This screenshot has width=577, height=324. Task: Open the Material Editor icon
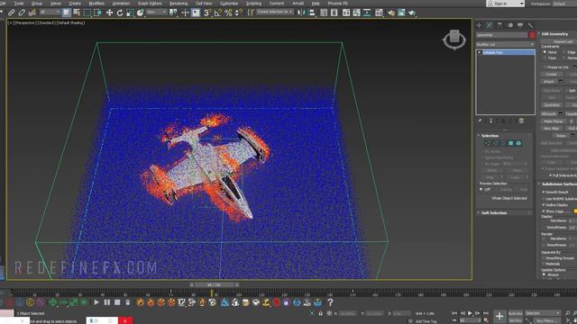click(379, 13)
